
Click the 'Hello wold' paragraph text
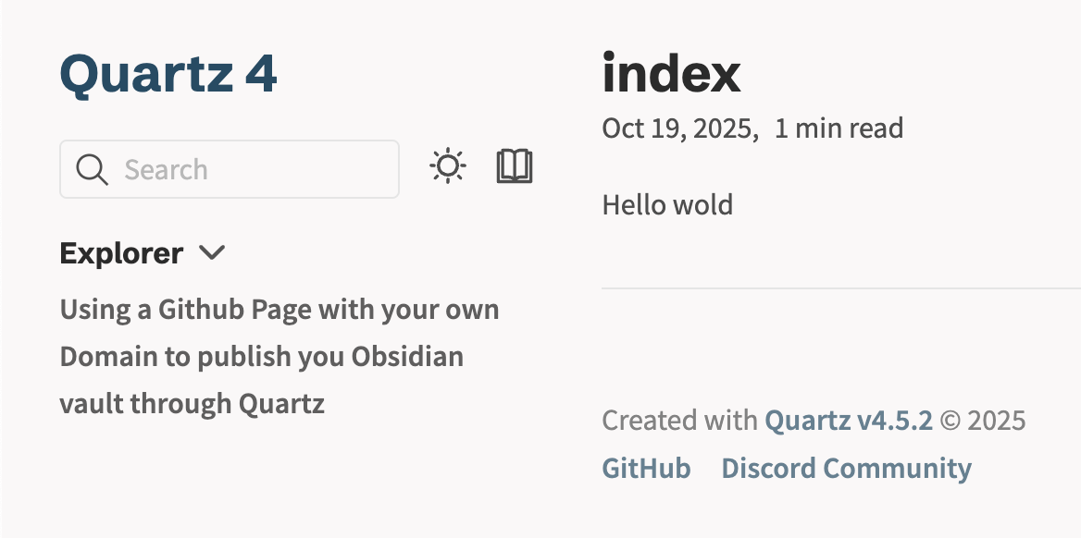point(667,204)
